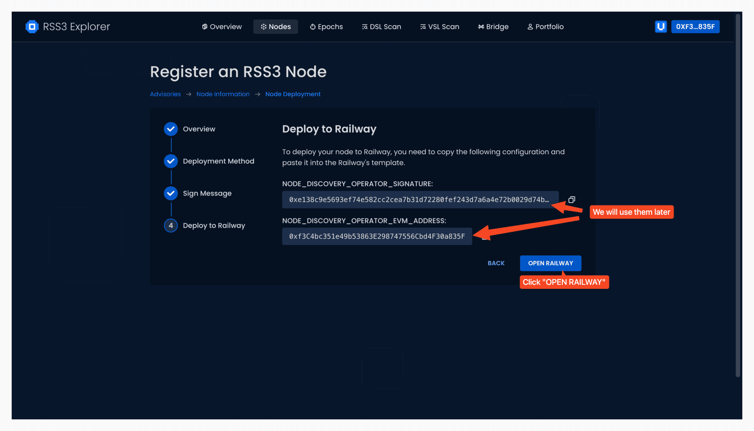
Task: Click the wallet avatar icon
Action: click(x=661, y=26)
